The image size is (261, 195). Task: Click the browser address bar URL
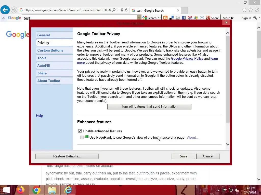(67, 10)
